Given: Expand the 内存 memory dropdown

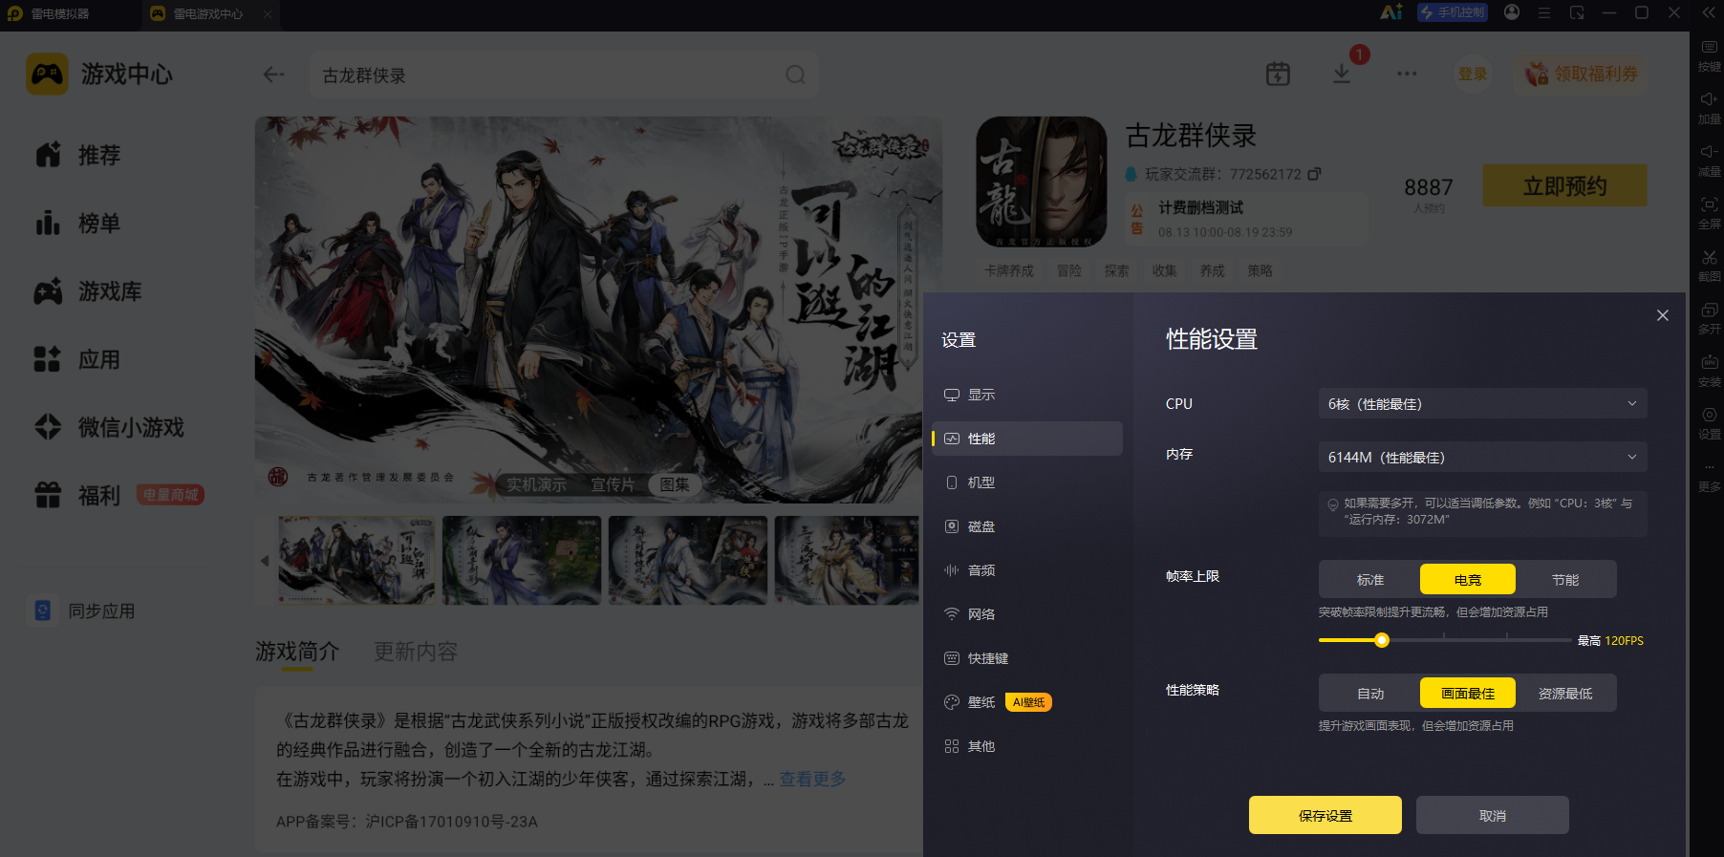Looking at the screenshot, I should click(1482, 458).
